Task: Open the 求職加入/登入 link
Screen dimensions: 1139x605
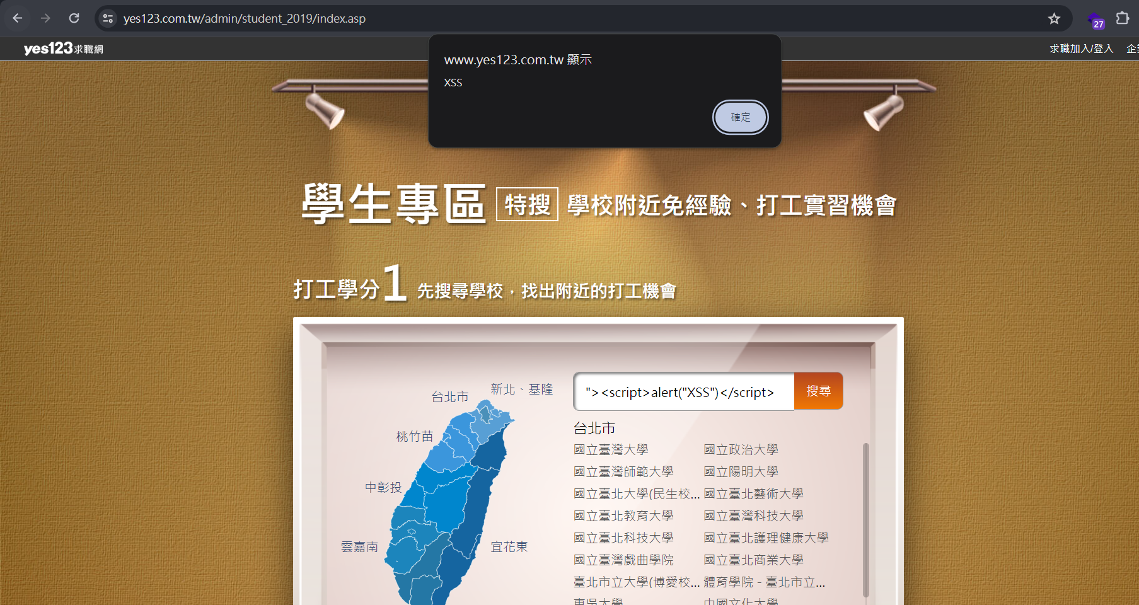Action: (1081, 49)
